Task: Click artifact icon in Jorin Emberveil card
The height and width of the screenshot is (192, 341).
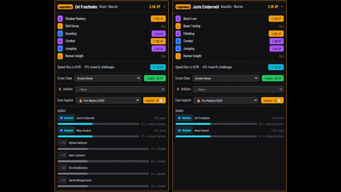Action: pyautogui.click(x=178, y=89)
